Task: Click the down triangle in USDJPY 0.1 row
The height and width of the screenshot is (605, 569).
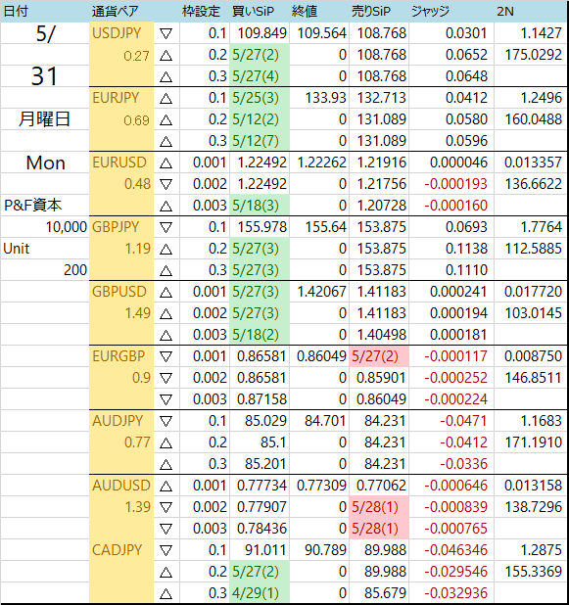Action: click(x=166, y=33)
